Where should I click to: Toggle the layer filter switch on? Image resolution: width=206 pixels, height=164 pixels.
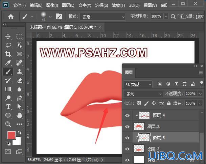coord(201,84)
